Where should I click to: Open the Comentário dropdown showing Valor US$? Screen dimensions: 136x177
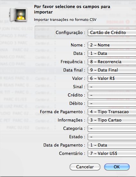[x=112, y=154]
